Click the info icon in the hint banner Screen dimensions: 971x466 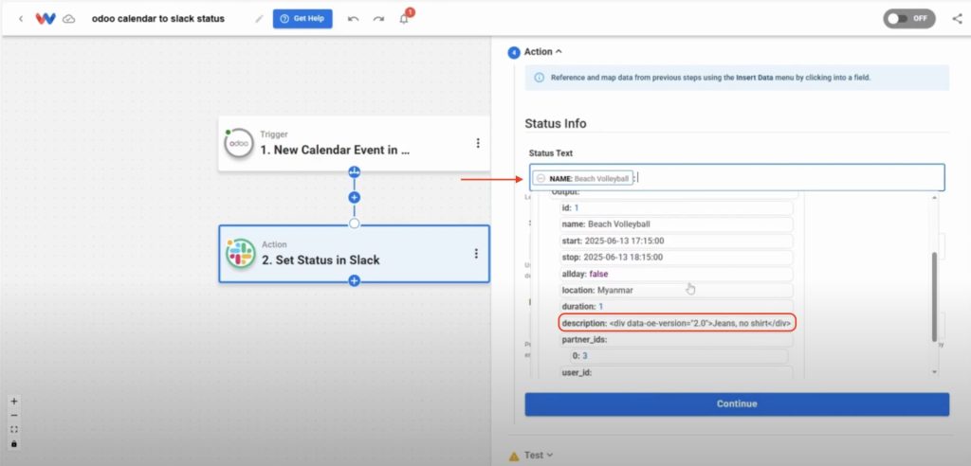tap(539, 78)
